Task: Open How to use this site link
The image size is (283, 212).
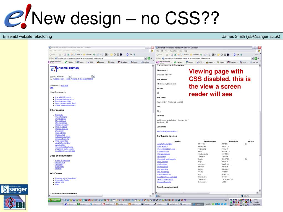Action: click(62, 161)
